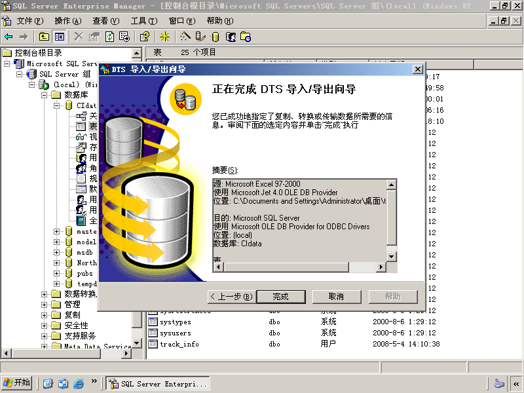Viewport: 524px width, 393px height.
Task: Click the 上一步(B) back button
Action: point(232,297)
